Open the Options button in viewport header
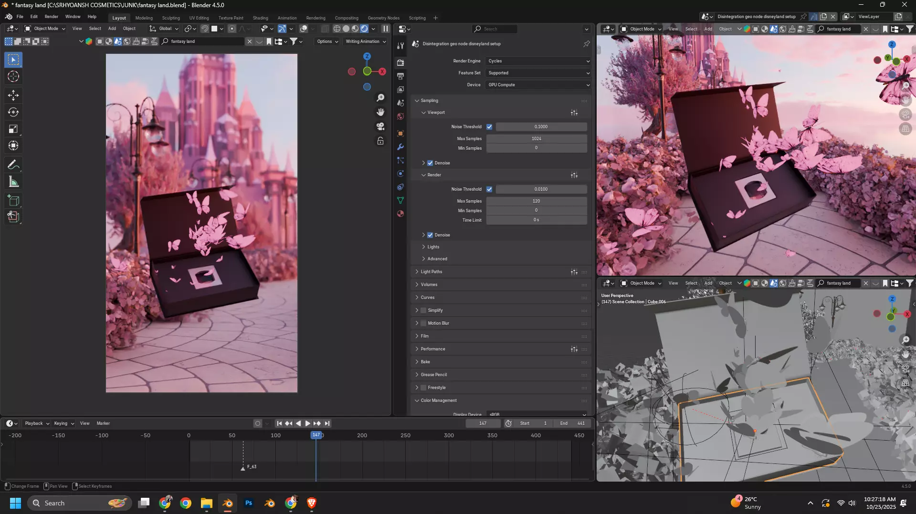The width and height of the screenshot is (916, 514). pos(327,41)
